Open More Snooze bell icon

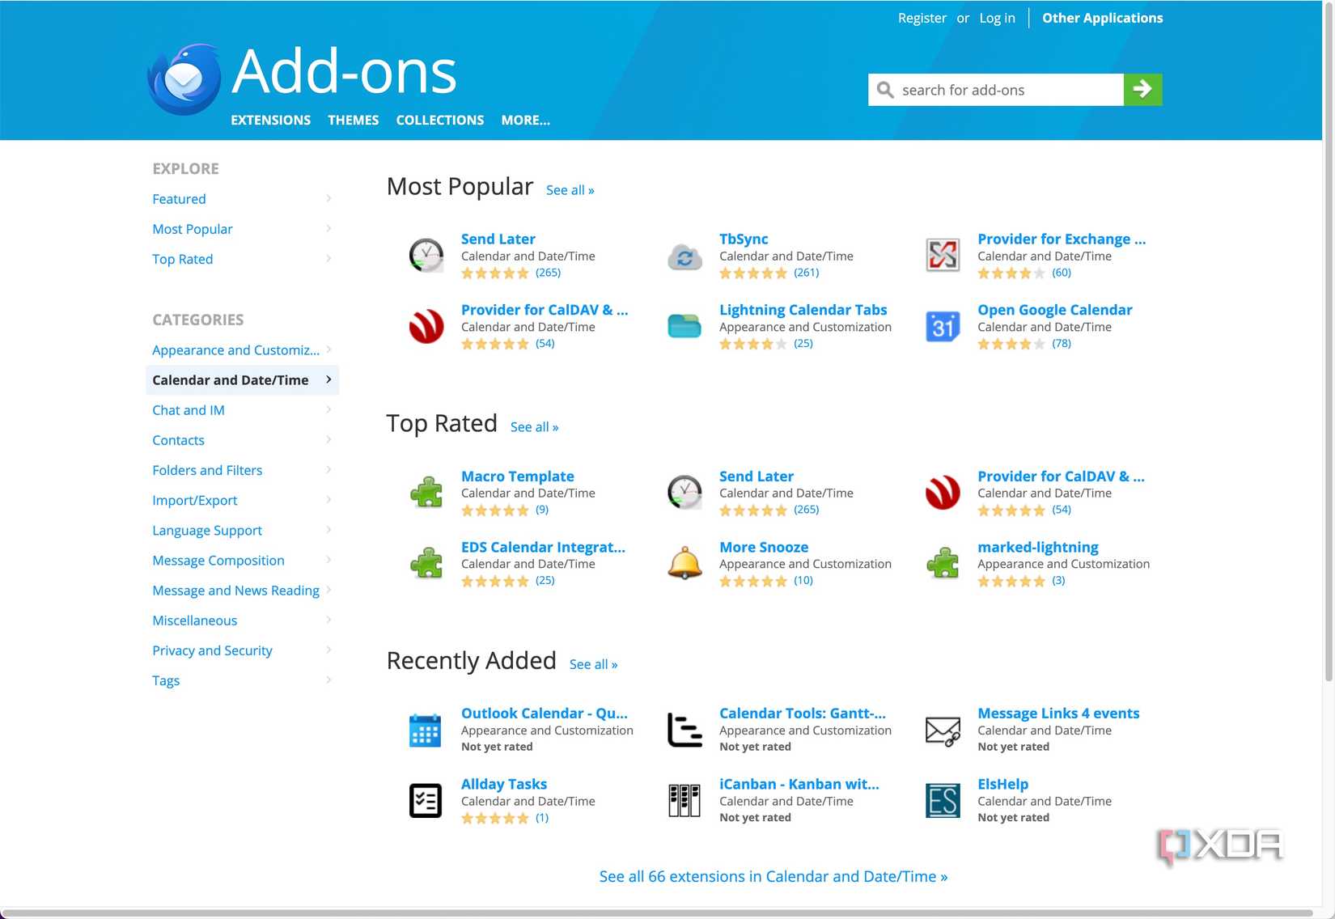pos(684,563)
